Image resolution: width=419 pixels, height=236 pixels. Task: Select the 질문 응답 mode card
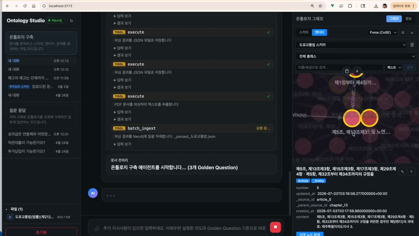[41, 116]
